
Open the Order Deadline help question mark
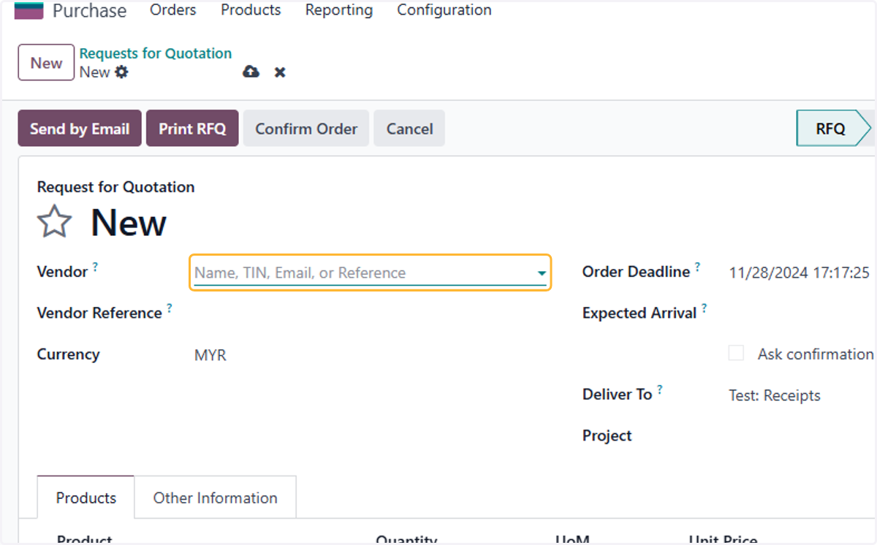point(697,267)
